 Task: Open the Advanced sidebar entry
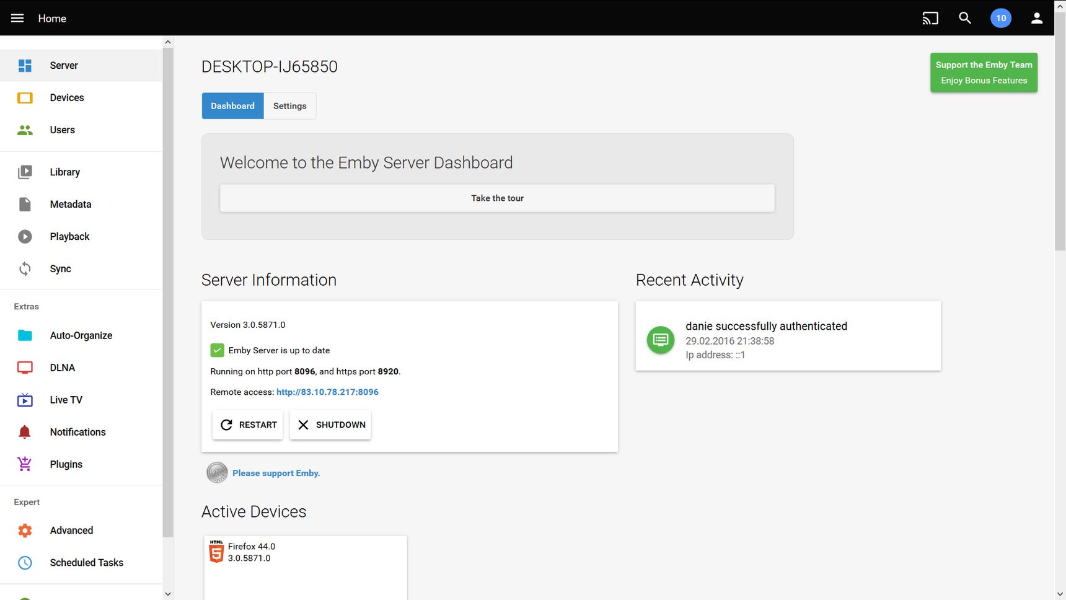[81, 531]
